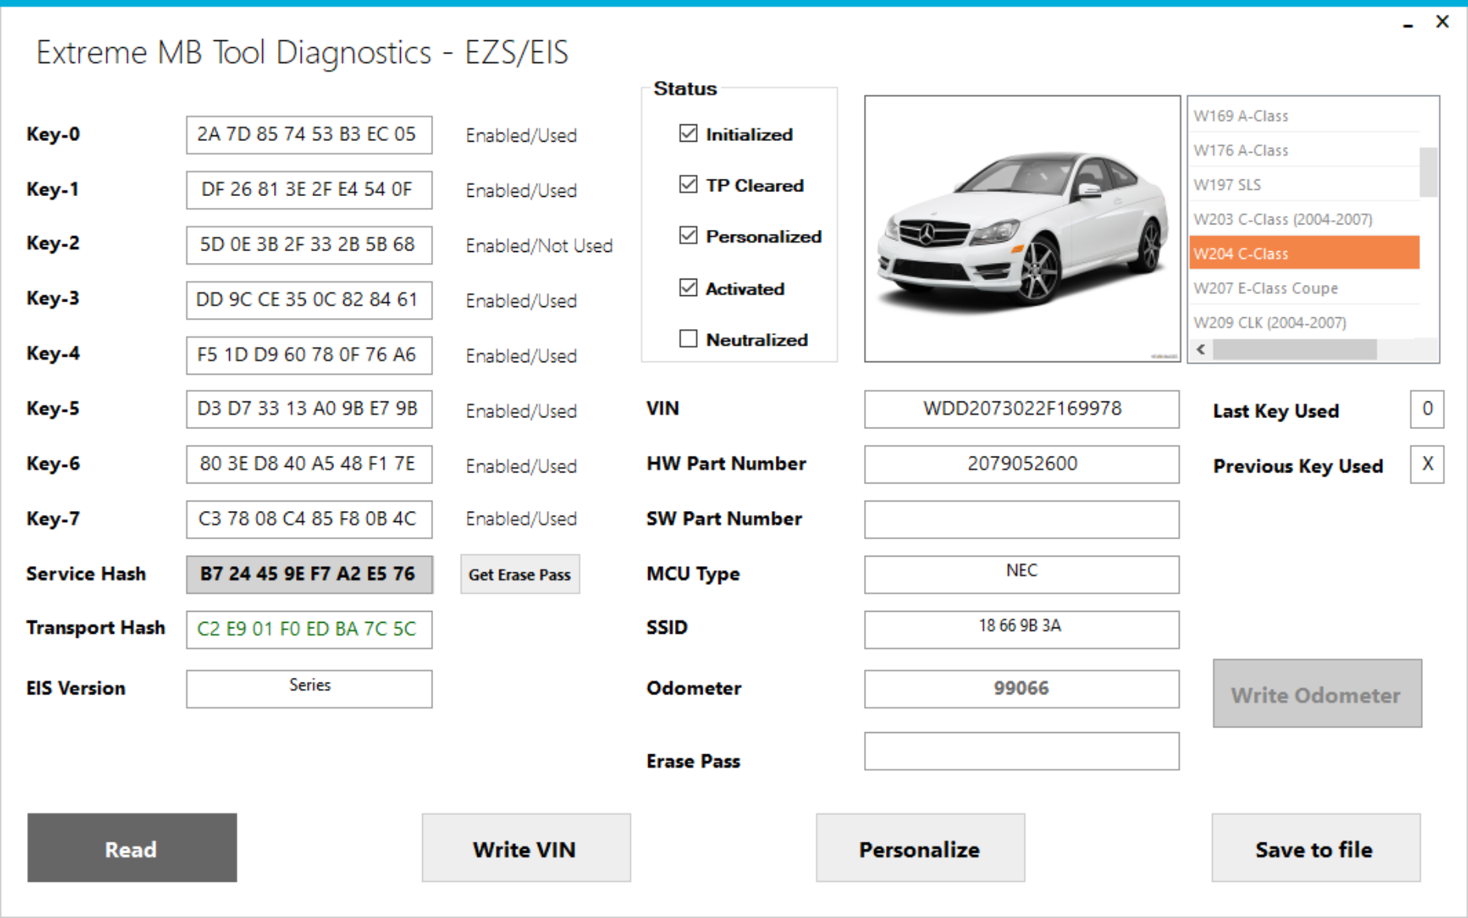Click the EIS Version field

[309, 689]
